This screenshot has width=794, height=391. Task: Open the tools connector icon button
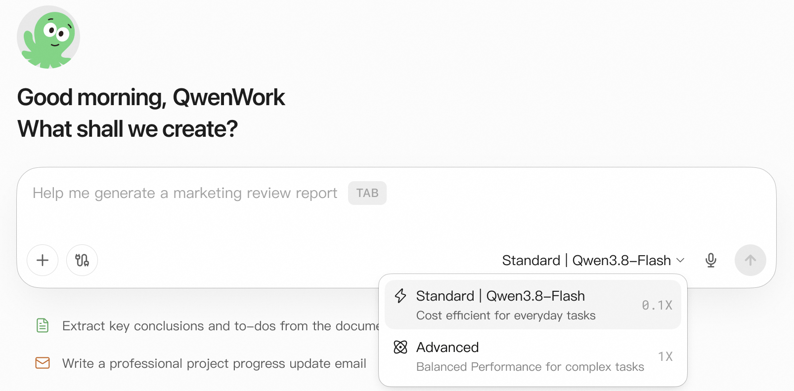pyautogui.click(x=82, y=260)
